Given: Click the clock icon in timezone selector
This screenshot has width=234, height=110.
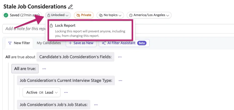Looking at the screenshot, I should (131, 15).
